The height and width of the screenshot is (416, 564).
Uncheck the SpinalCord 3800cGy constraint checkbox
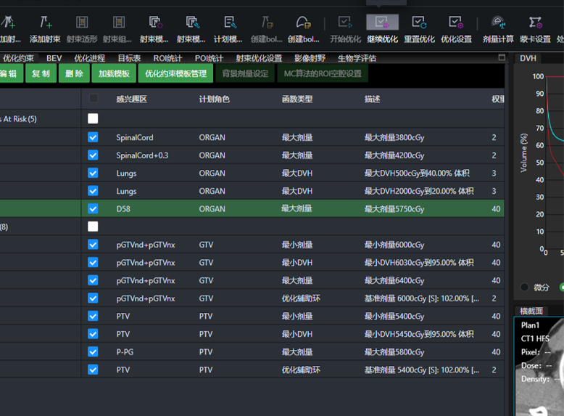(93, 137)
